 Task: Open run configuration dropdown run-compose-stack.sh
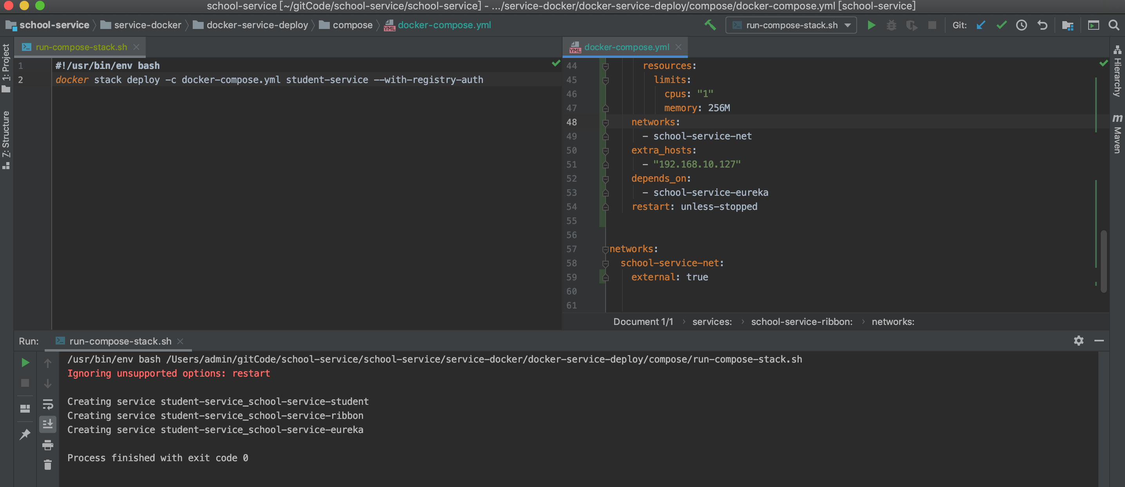791,25
